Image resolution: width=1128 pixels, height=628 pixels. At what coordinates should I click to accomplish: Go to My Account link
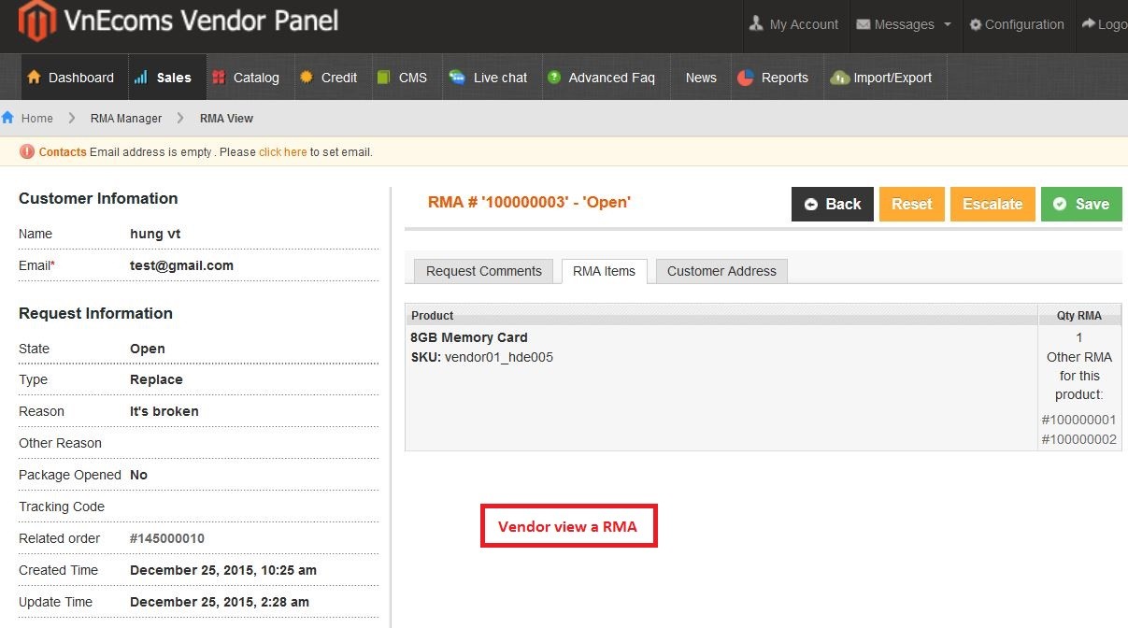[x=793, y=24]
